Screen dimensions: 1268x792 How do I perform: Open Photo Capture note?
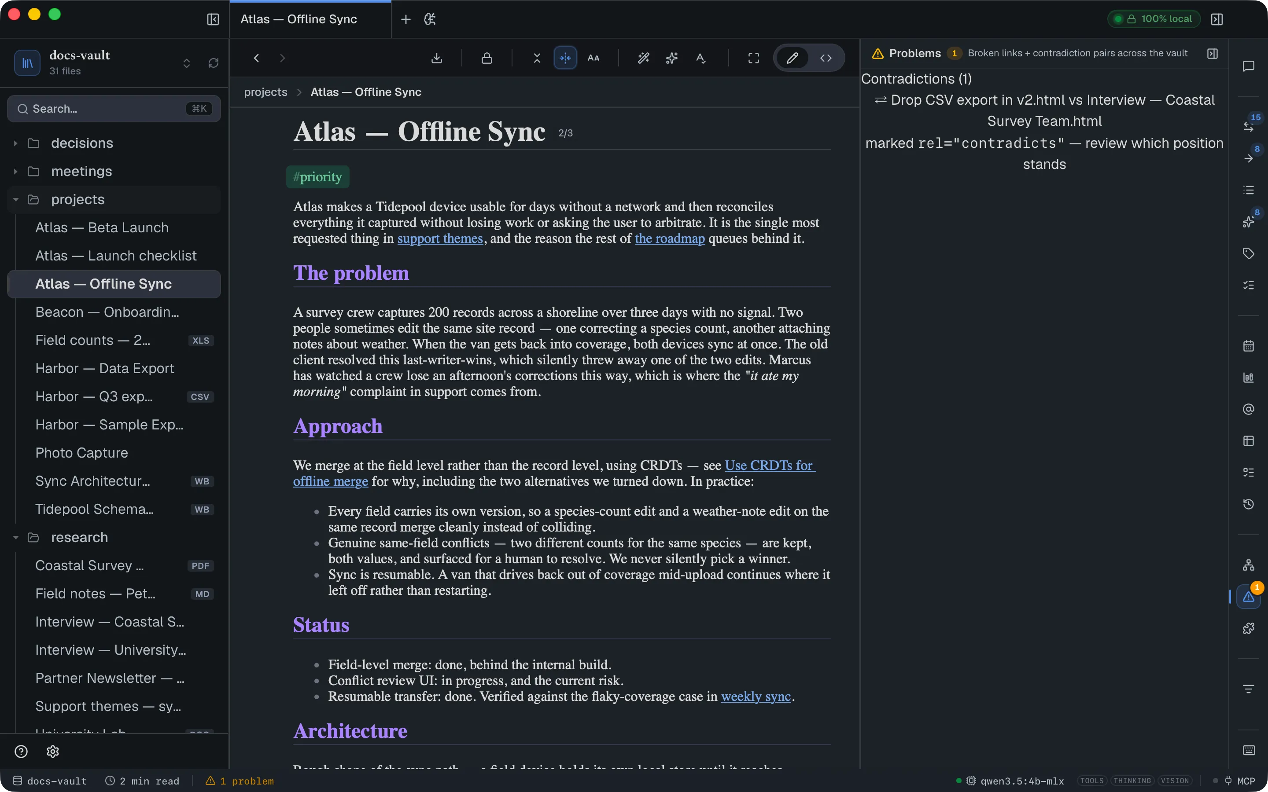[114, 453]
